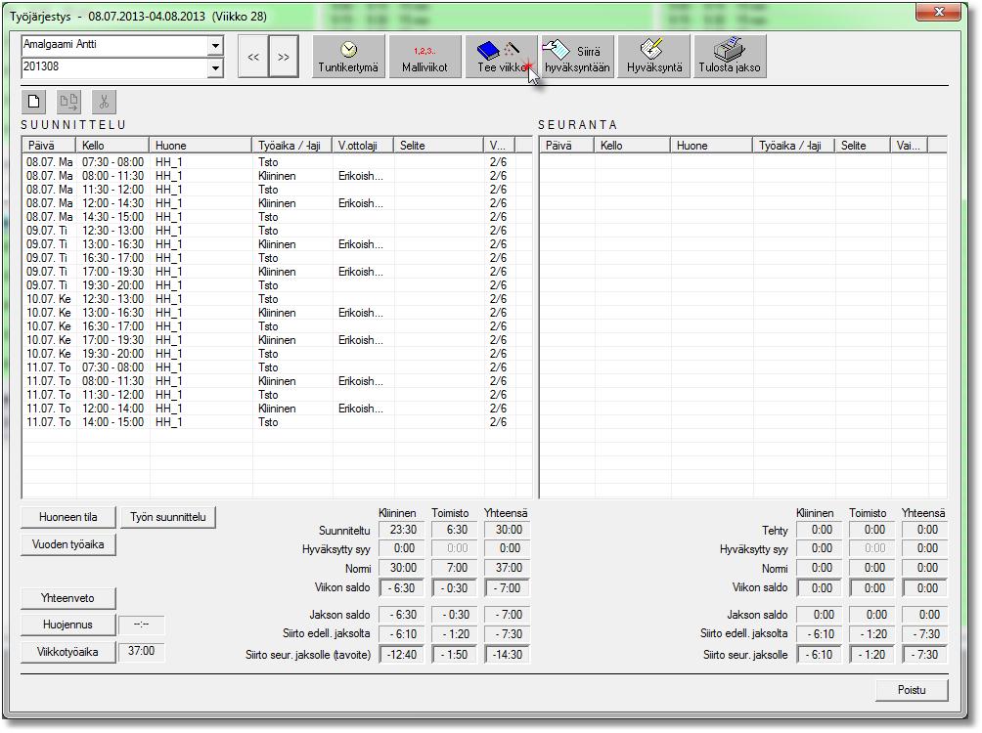Close the Työjärjestys window
This screenshot has width=982, height=733.
click(938, 13)
